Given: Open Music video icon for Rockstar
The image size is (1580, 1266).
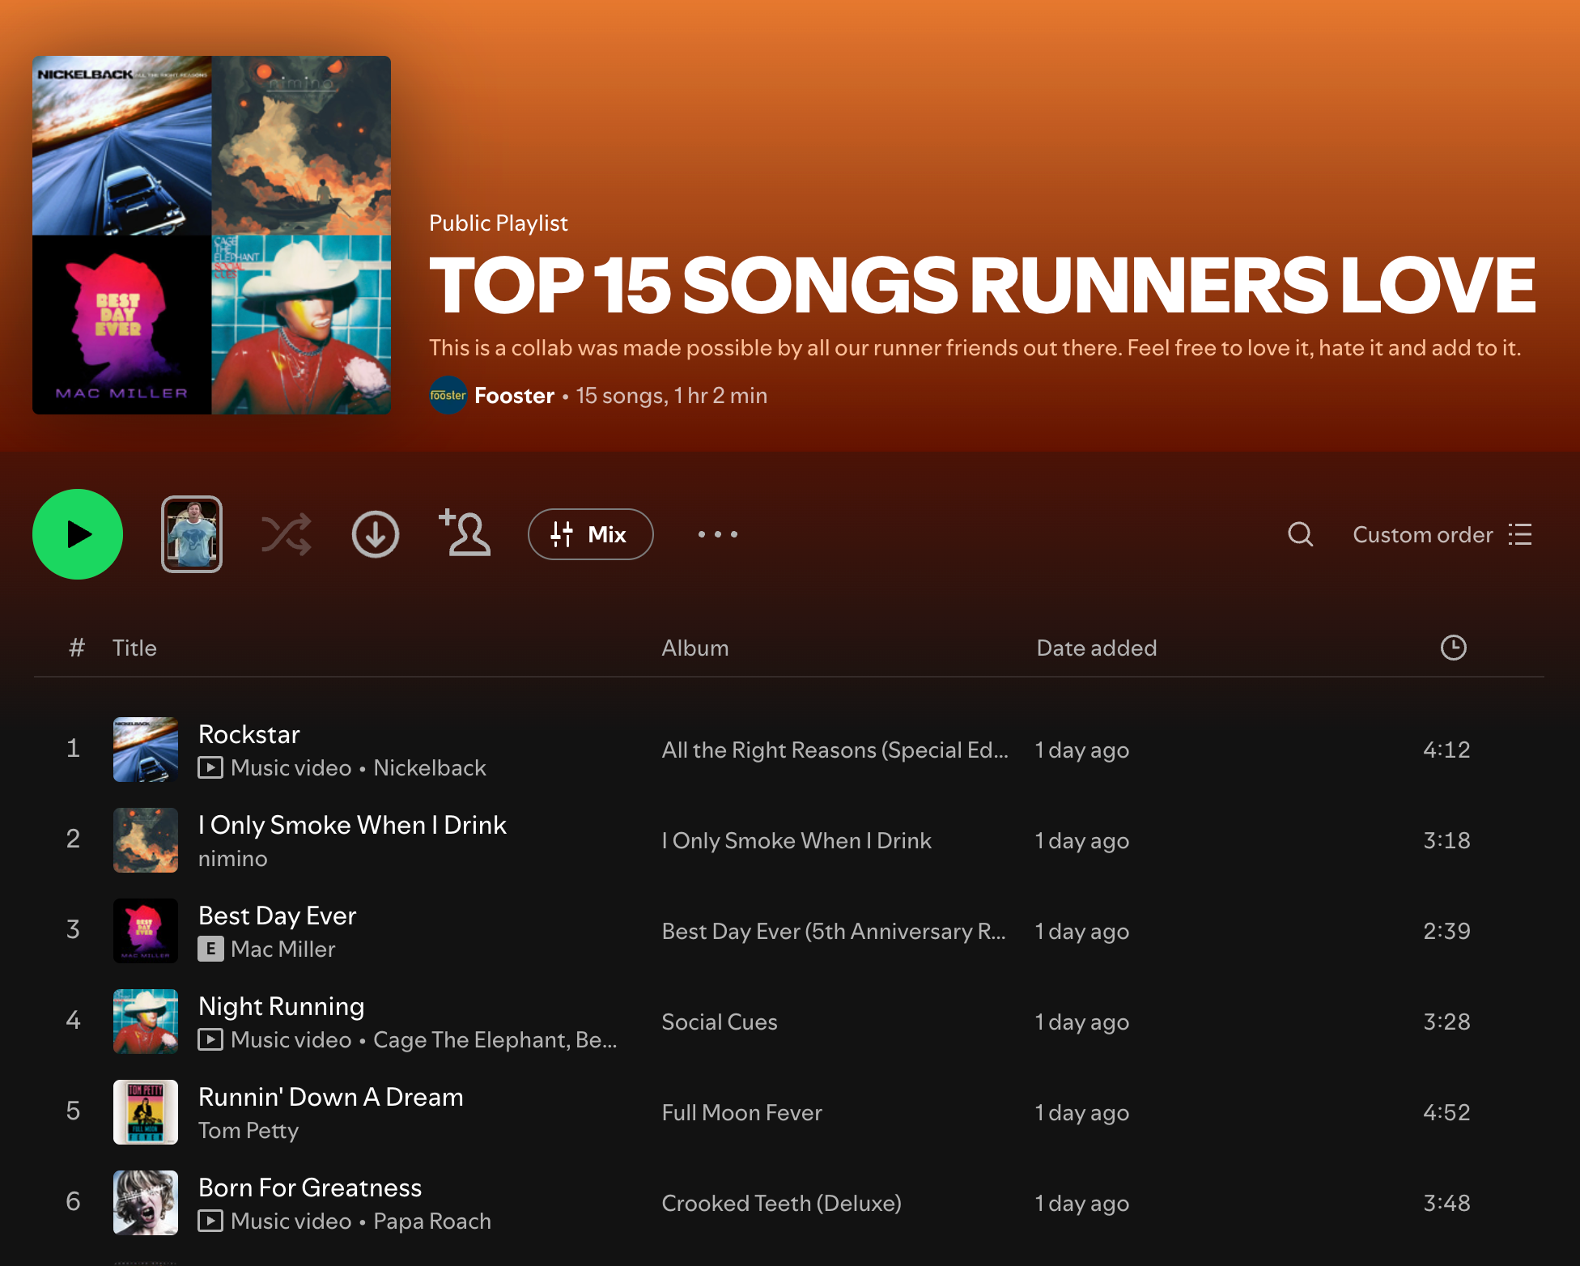Looking at the screenshot, I should click(210, 767).
